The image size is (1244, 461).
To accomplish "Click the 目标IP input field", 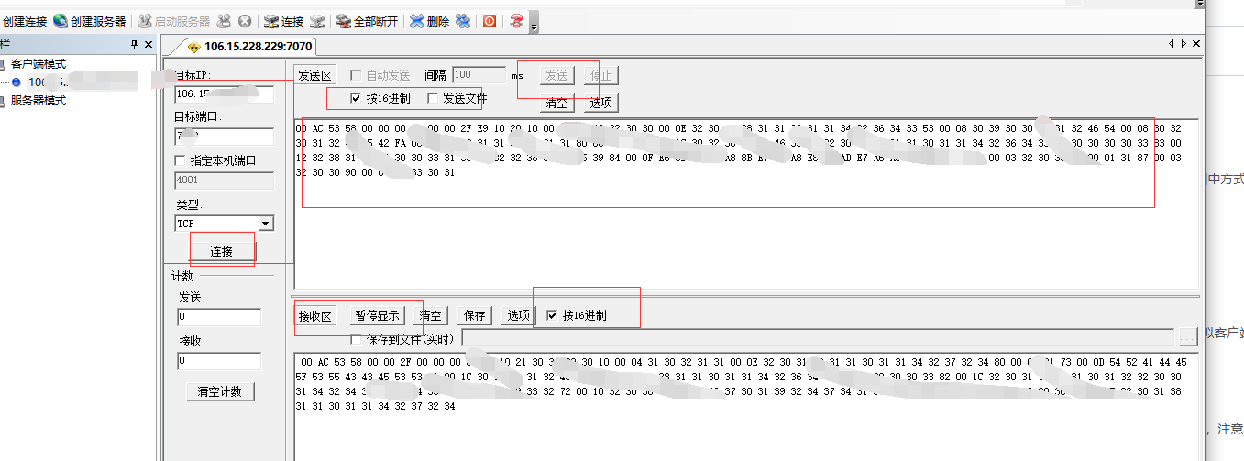I will [224, 93].
